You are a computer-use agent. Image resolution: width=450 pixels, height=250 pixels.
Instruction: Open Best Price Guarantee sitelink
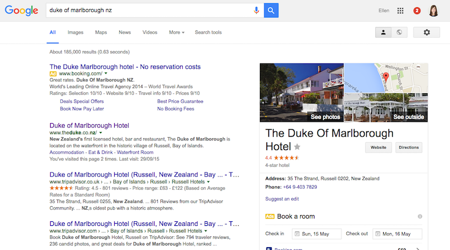coord(180,101)
